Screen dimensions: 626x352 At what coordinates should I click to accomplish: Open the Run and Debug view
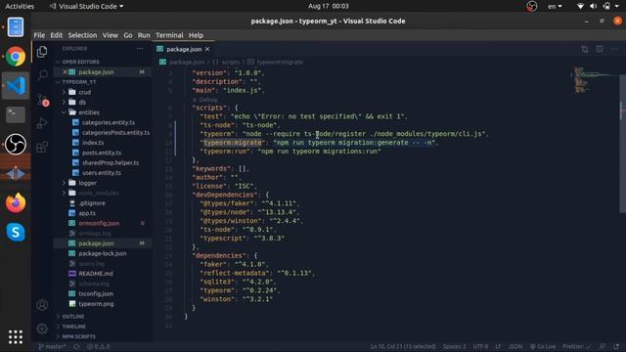point(42,123)
